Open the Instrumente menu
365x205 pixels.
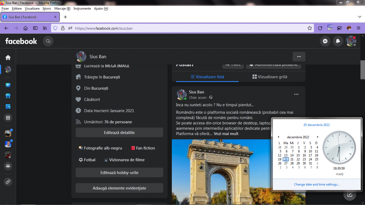pyautogui.click(x=82, y=9)
